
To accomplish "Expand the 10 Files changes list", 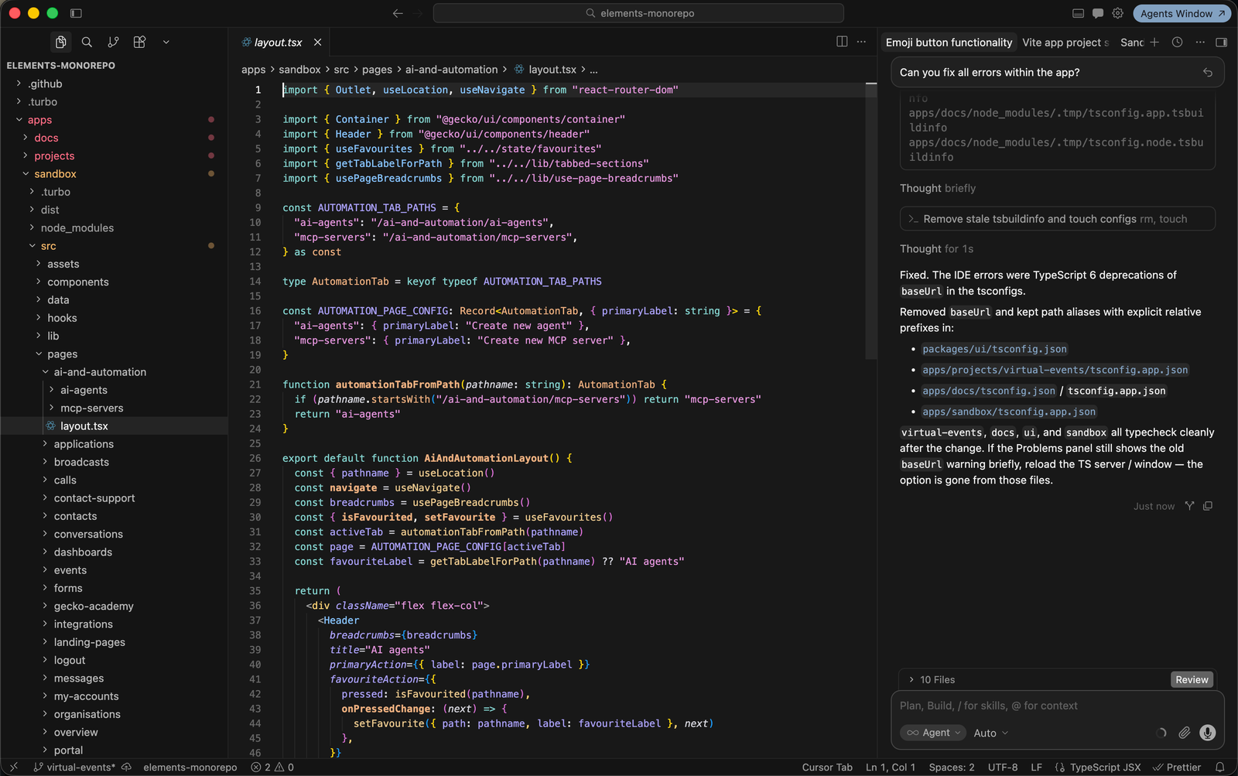I will pyautogui.click(x=932, y=679).
